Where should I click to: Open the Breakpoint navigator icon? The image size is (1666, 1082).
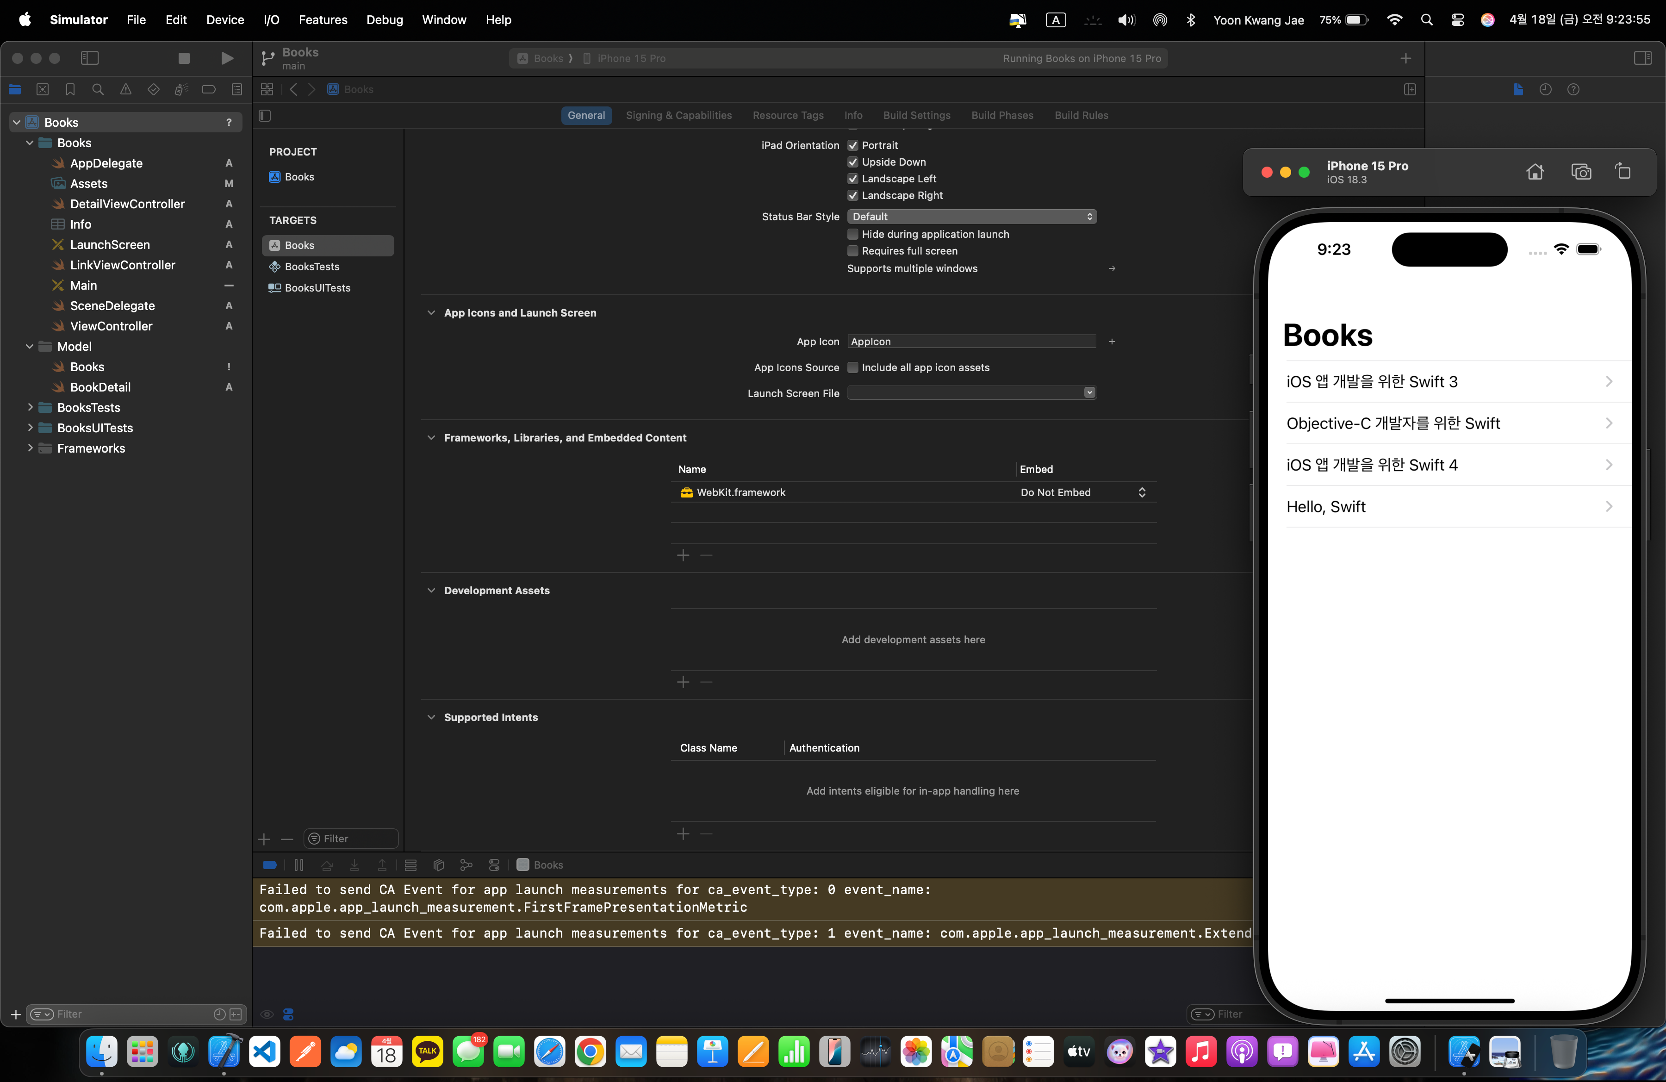coord(209,90)
